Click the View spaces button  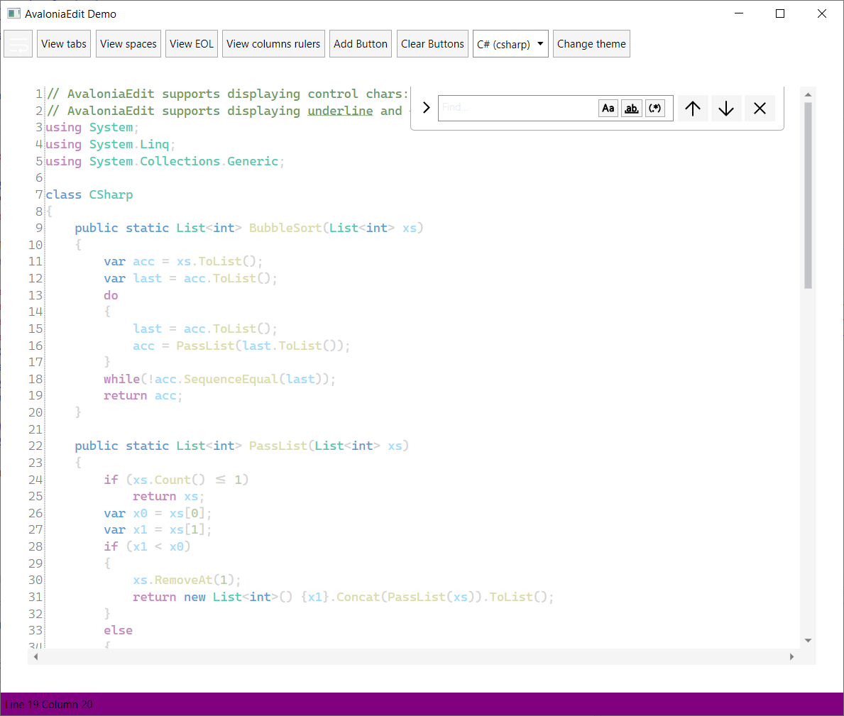point(128,43)
